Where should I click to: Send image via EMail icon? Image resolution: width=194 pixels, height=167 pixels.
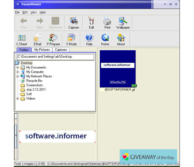(x=37, y=39)
